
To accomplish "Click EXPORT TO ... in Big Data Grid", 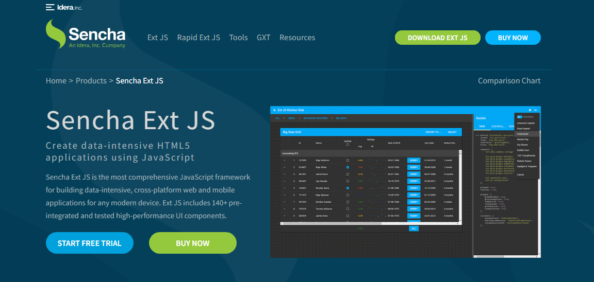I will coord(433,132).
